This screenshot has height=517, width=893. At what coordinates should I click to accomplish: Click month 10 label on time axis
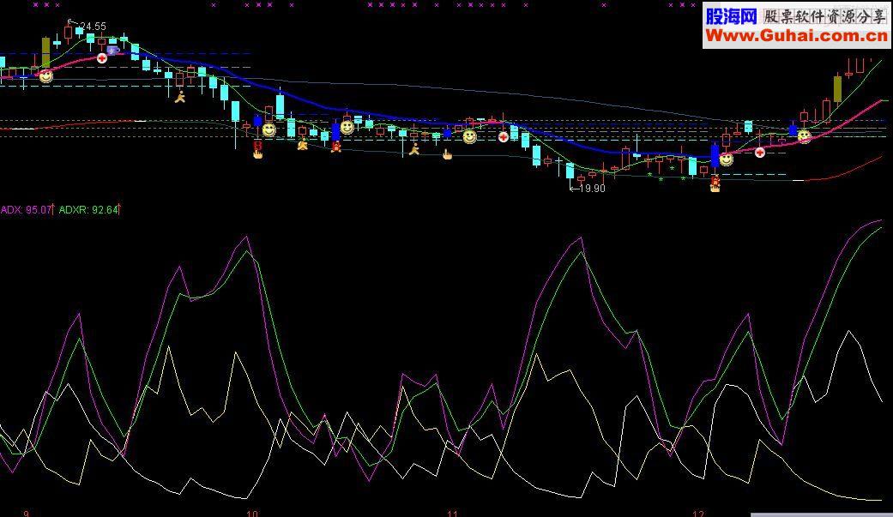click(252, 514)
